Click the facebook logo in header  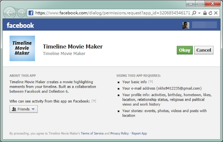(20, 25)
